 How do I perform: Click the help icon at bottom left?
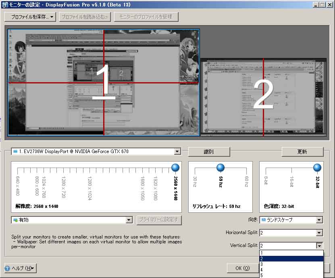pos(8,268)
